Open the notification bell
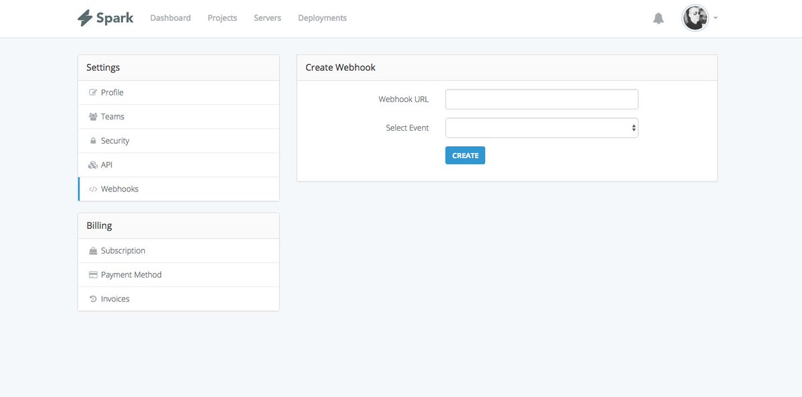Image resolution: width=802 pixels, height=397 pixels. point(658,18)
